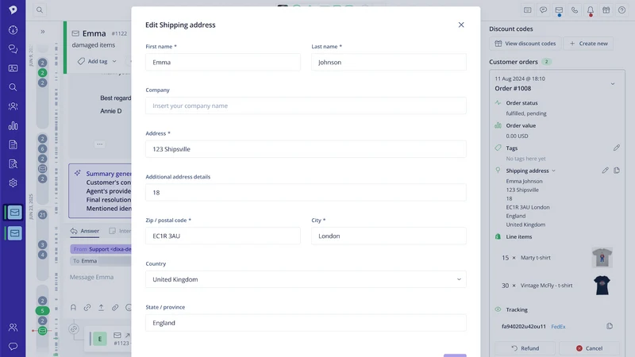The width and height of the screenshot is (635, 357).
Task: Open the analytics bar chart icon
Action: [13, 125]
